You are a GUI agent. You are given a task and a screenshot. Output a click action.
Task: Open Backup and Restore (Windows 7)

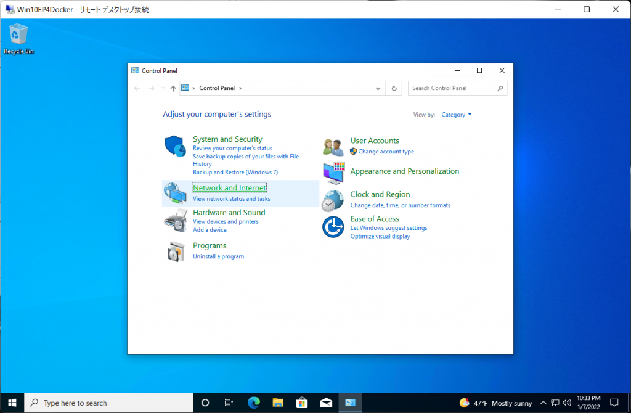coord(235,172)
